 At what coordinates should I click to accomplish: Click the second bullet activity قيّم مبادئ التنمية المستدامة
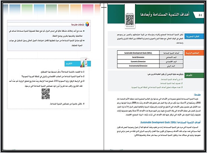coord(47,43)
